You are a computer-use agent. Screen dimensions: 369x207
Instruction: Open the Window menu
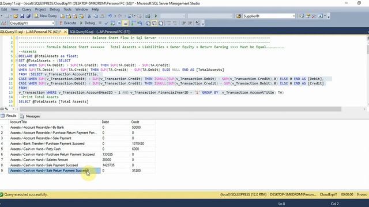click(81, 9)
